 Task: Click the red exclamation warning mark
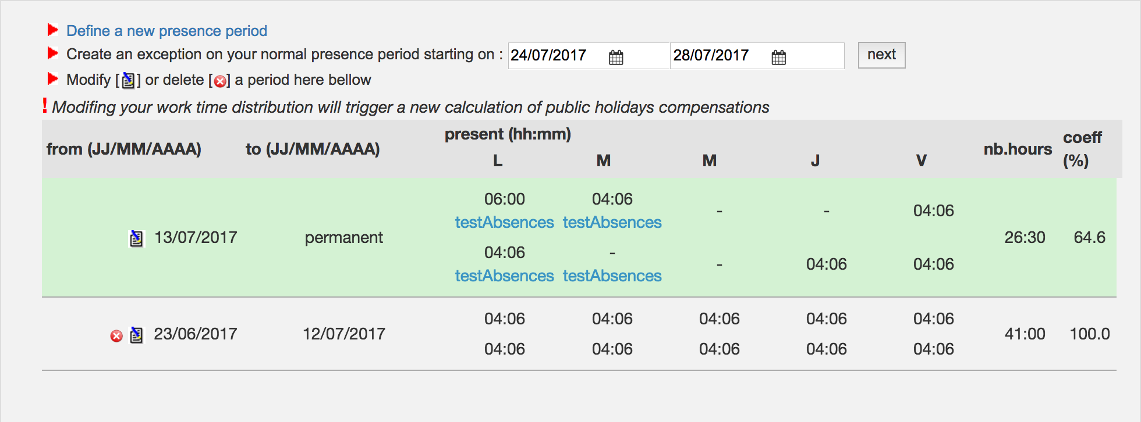[x=45, y=105]
